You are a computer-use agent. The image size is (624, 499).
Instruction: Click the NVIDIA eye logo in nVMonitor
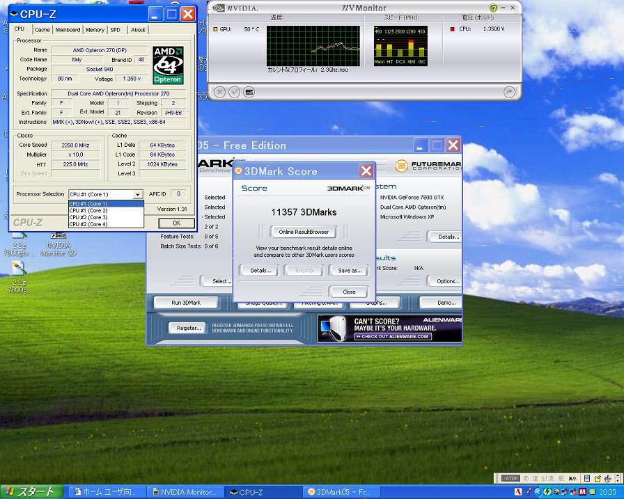click(219, 8)
